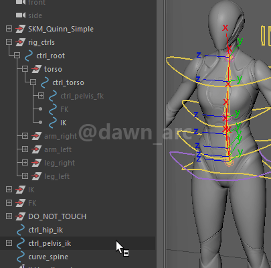Click the DO_NOT_TOUCH transform icon

pyautogui.click(x=21, y=216)
